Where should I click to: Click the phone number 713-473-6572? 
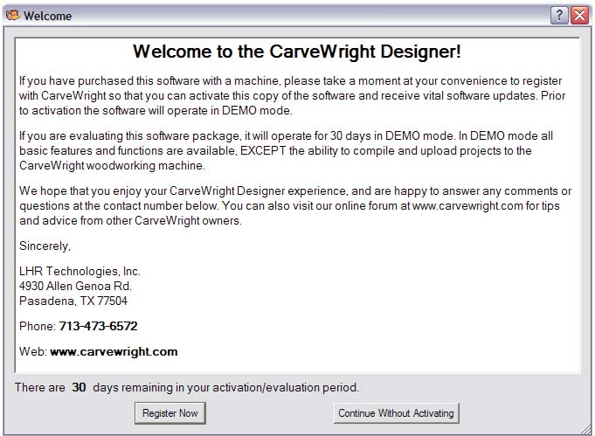pyautogui.click(x=98, y=326)
